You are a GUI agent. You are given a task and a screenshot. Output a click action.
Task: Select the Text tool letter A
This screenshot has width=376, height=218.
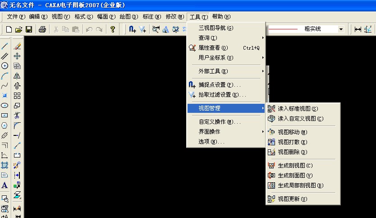coord(5,185)
